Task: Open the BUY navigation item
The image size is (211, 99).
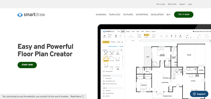Action: 169,15
